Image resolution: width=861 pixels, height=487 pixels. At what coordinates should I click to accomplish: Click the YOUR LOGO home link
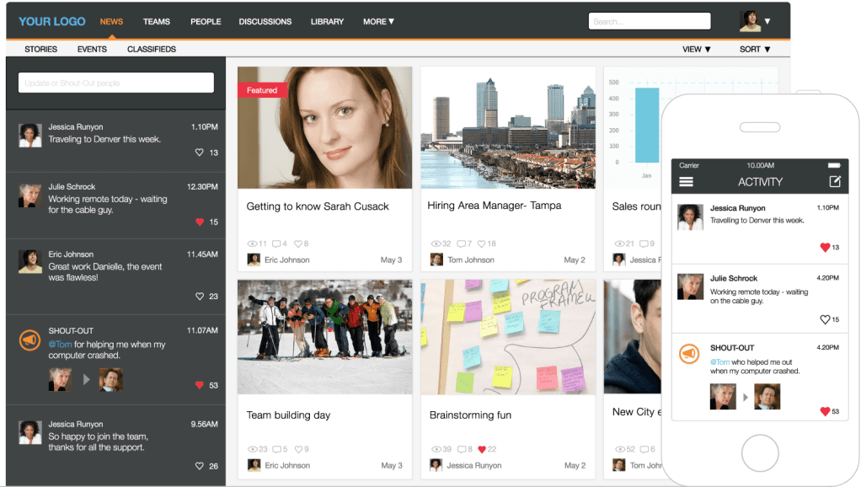pos(52,21)
